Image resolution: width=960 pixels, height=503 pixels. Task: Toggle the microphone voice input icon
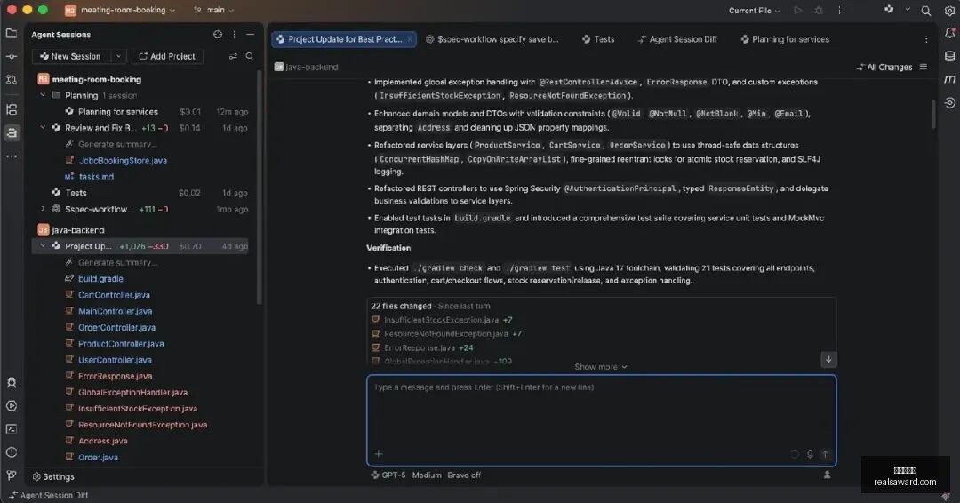pyautogui.click(x=810, y=453)
